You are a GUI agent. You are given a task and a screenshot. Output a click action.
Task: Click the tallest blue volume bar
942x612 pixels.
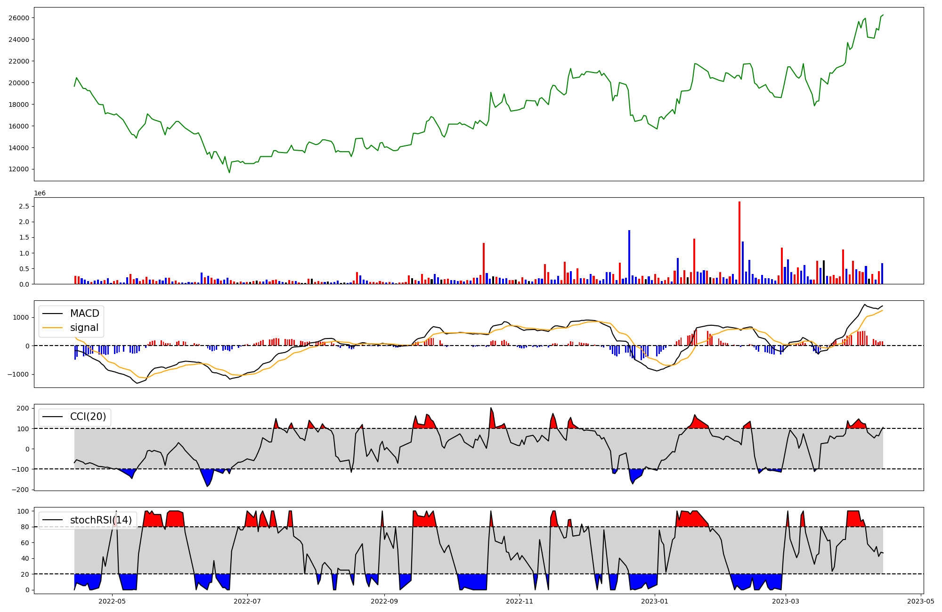tap(629, 257)
